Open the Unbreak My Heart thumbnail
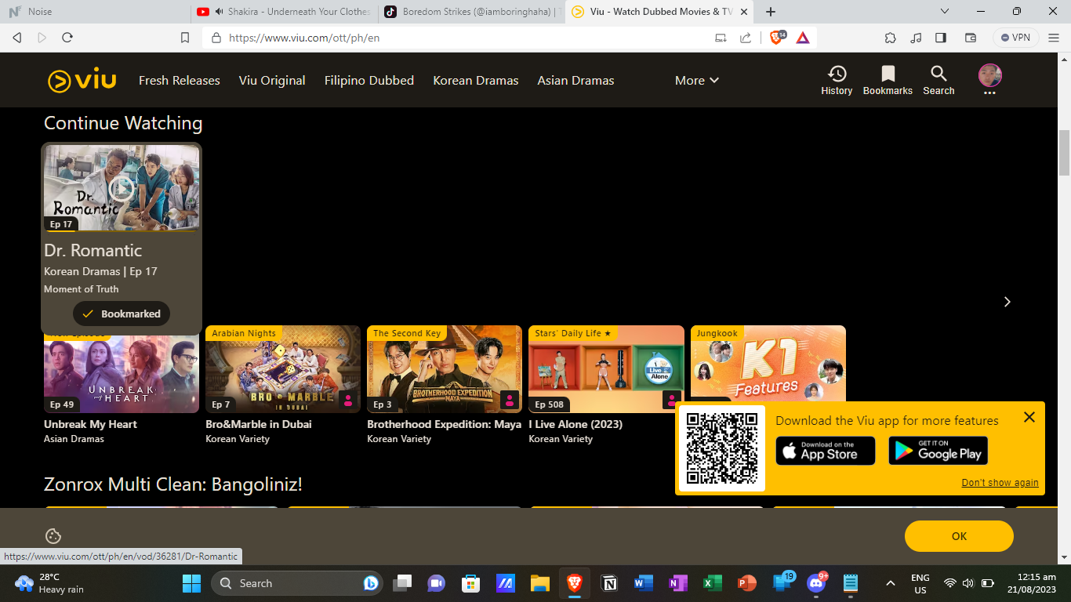 122,369
